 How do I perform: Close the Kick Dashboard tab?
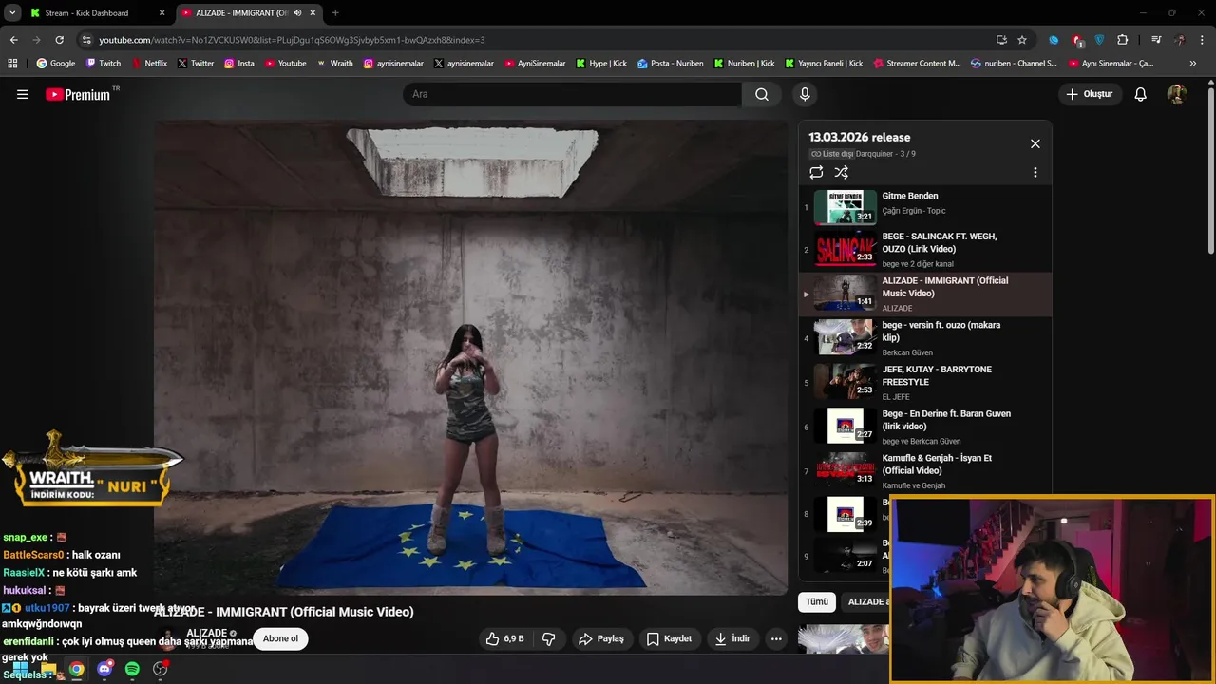[x=162, y=12]
